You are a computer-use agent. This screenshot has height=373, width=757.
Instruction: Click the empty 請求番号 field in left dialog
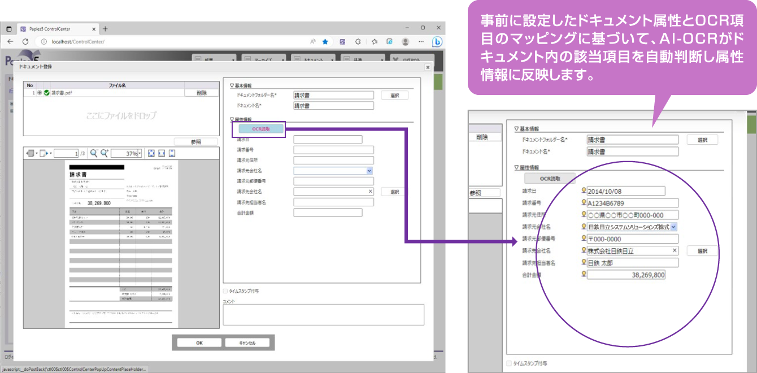(x=333, y=150)
